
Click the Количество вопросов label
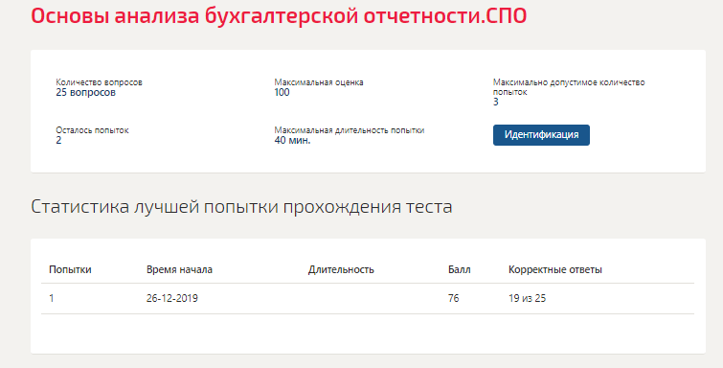pos(100,82)
